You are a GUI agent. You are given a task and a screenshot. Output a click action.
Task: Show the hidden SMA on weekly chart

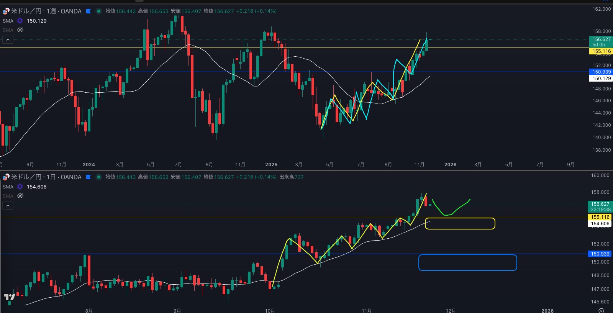click(20, 30)
